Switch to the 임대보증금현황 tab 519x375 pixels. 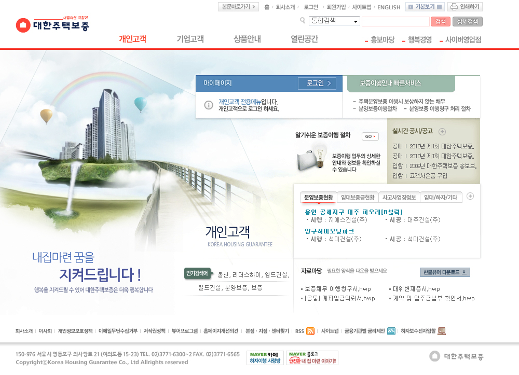pos(358,198)
